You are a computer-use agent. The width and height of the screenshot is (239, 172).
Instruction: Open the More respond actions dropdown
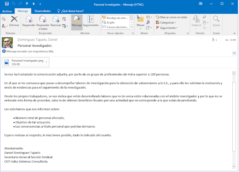(x=65, y=26)
